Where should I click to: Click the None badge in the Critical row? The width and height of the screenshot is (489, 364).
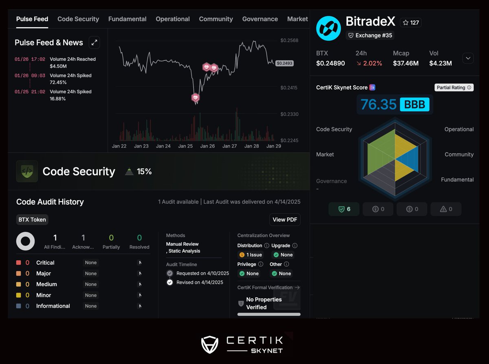coord(91,263)
